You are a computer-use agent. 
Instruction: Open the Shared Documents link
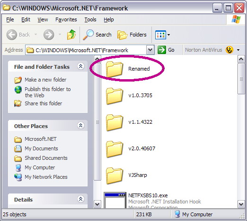pos(46,158)
